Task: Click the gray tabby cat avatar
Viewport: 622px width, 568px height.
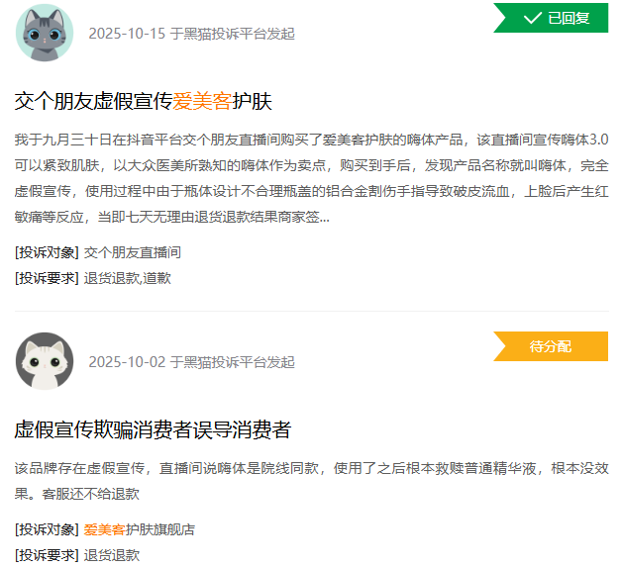Action: point(45,33)
